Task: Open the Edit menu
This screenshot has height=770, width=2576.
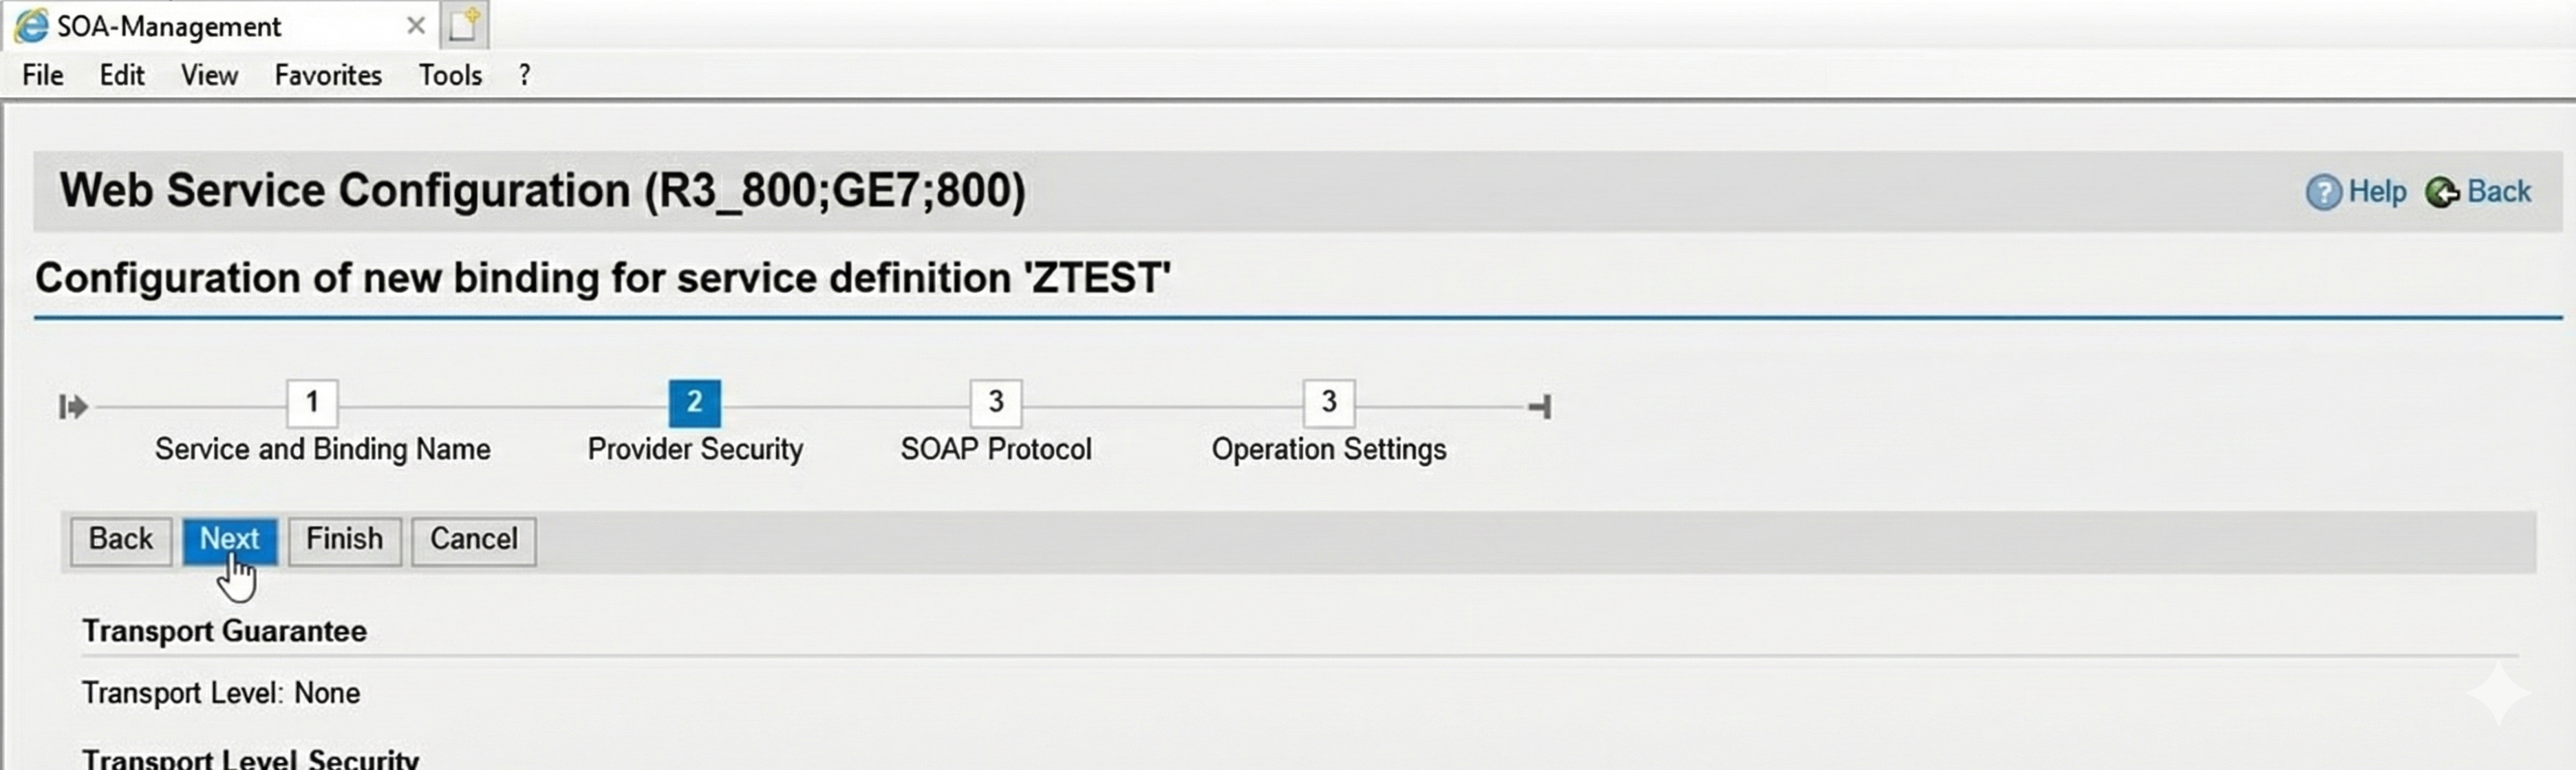Action: click(122, 76)
